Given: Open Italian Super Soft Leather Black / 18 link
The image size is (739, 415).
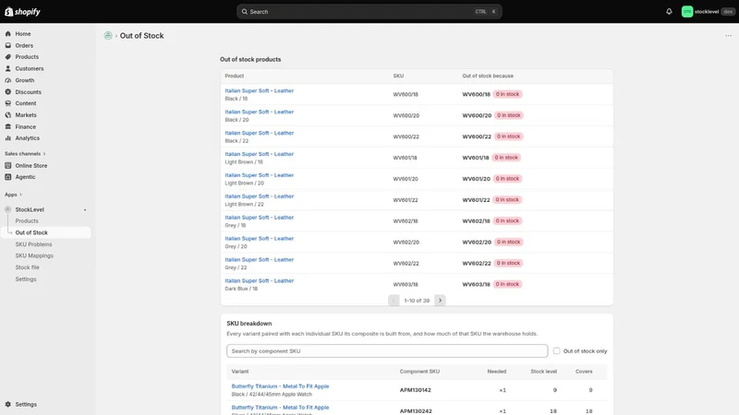Looking at the screenshot, I should [260, 90].
